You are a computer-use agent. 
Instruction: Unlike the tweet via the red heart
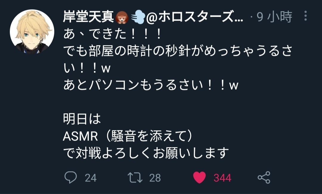pyautogui.click(x=199, y=177)
